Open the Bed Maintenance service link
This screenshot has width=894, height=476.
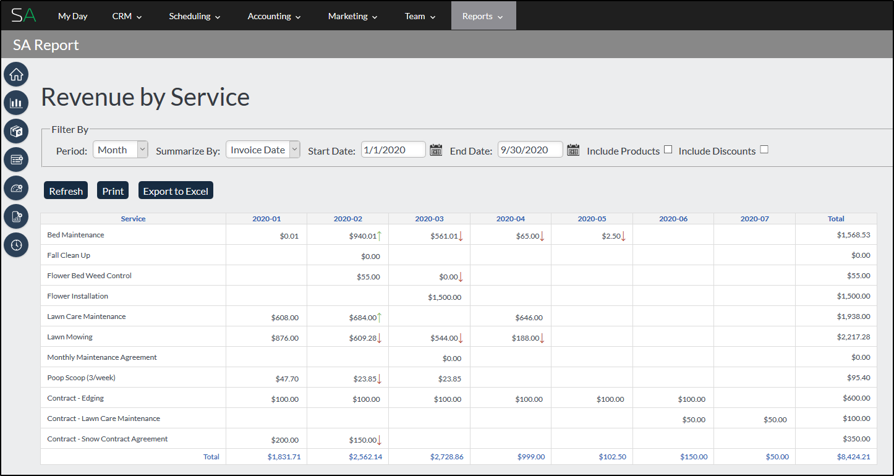(x=75, y=234)
